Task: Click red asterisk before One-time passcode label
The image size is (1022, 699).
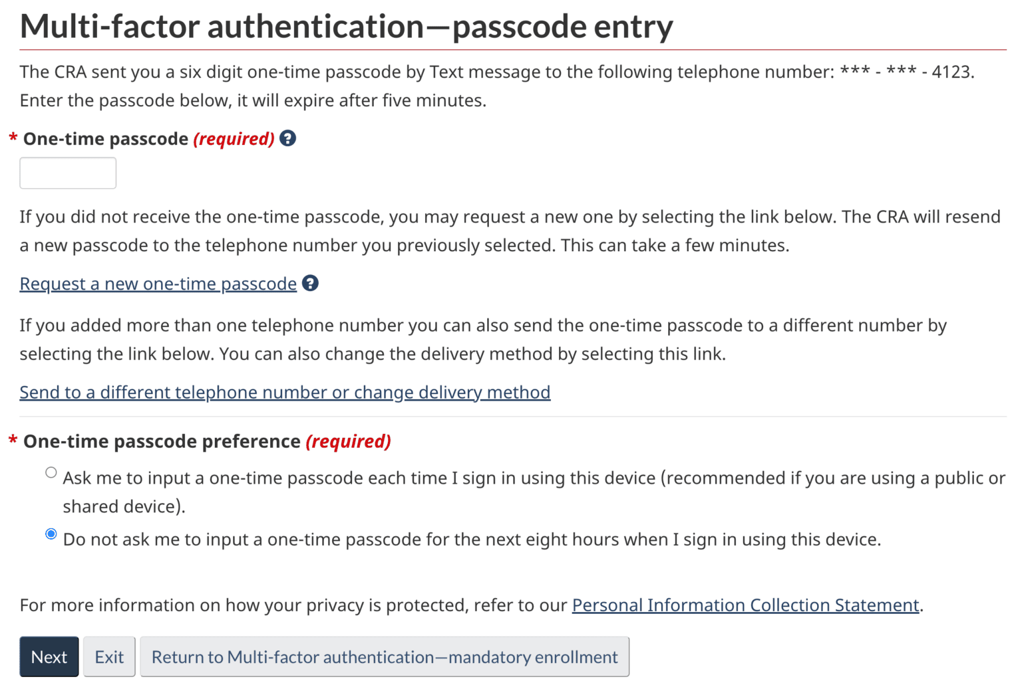Action: coord(13,139)
